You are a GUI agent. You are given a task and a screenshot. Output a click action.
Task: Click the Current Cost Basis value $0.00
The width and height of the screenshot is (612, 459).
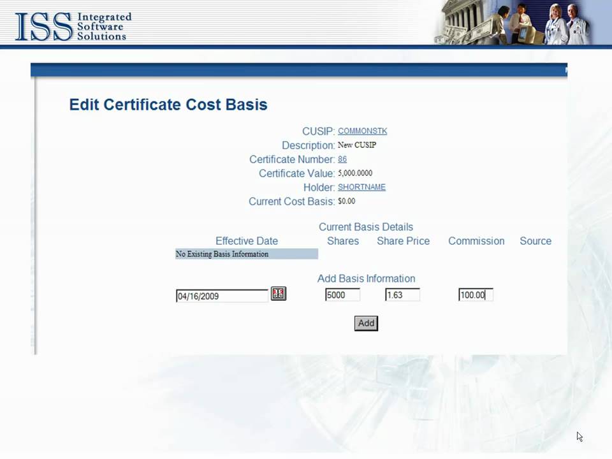click(x=347, y=201)
